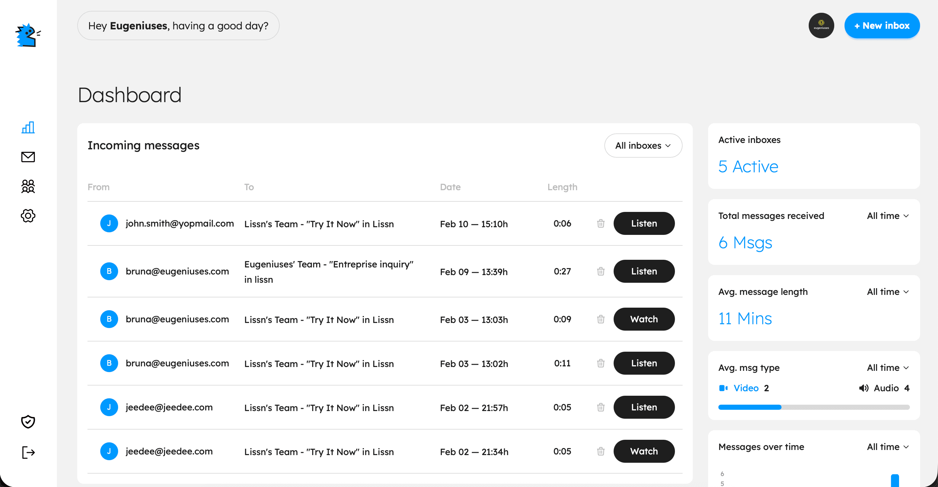Watch the Feb 03 13:03h video message
938x487 pixels.
pyautogui.click(x=644, y=319)
